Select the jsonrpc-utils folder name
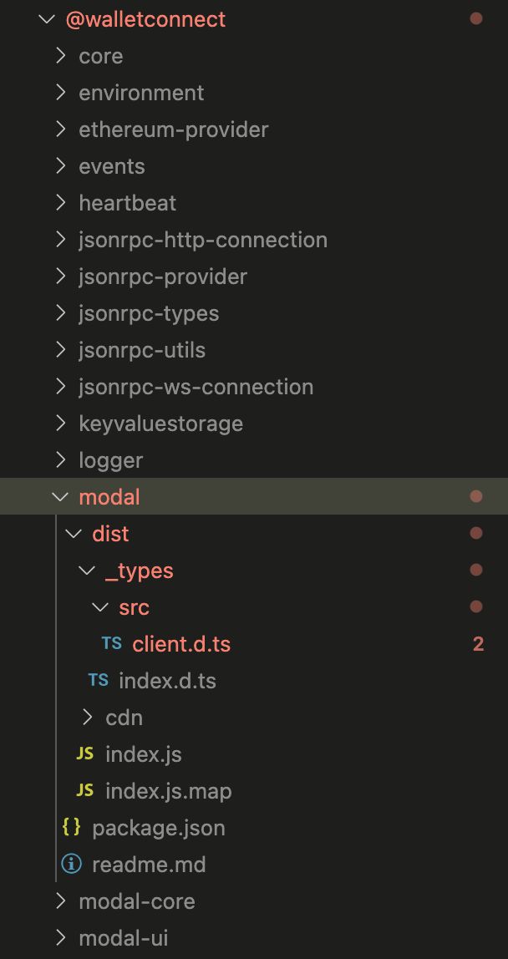The image size is (508, 959). (x=142, y=351)
